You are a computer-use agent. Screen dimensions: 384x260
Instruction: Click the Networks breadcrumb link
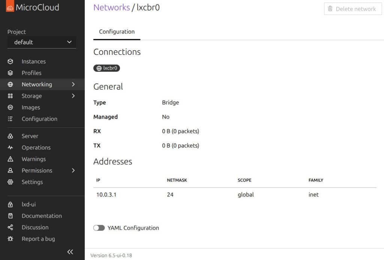pos(111,8)
